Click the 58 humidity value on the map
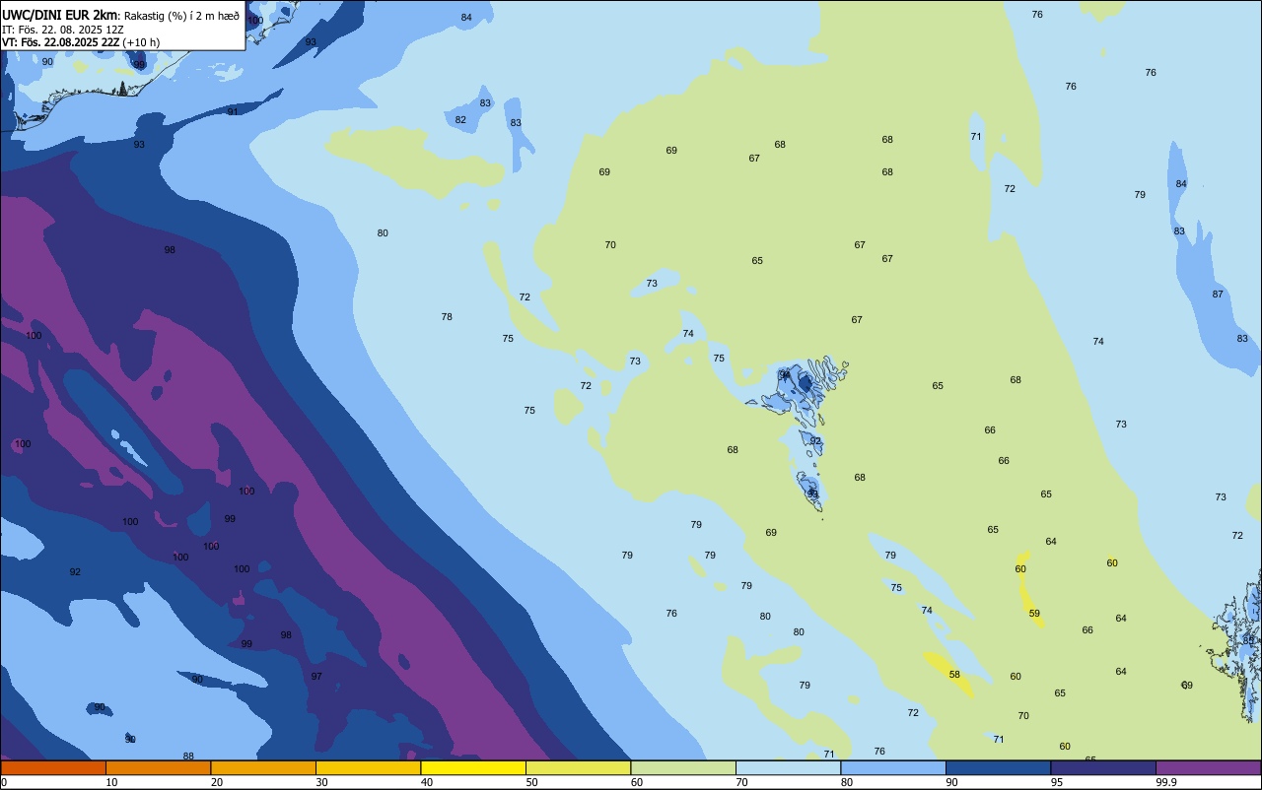The width and height of the screenshot is (1262, 790). (x=954, y=675)
